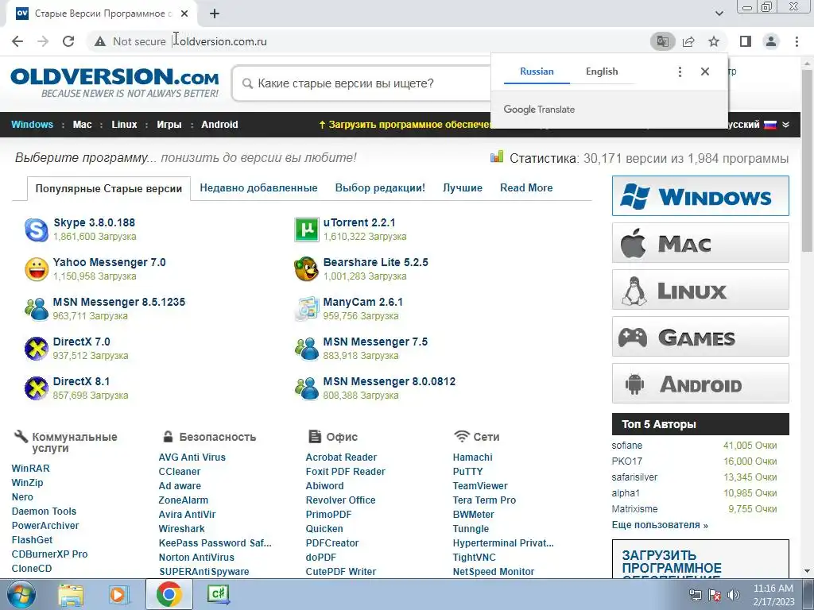Click the MSN Messenger 8.0.0812 icon
Image resolution: width=814 pixels, height=610 pixels.
click(x=306, y=388)
